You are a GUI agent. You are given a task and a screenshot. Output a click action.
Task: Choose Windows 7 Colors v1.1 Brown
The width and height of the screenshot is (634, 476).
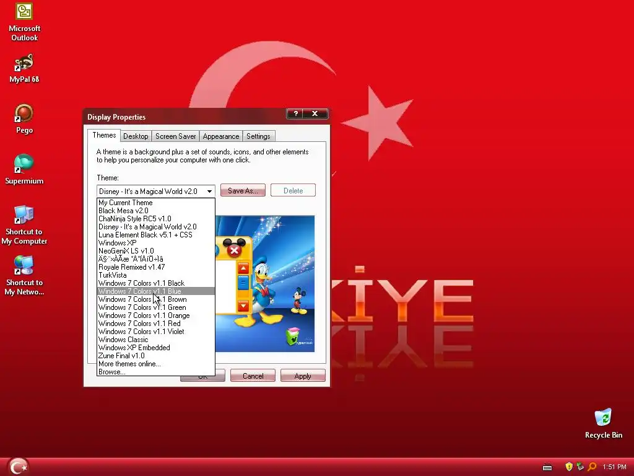click(x=155, y=299)
